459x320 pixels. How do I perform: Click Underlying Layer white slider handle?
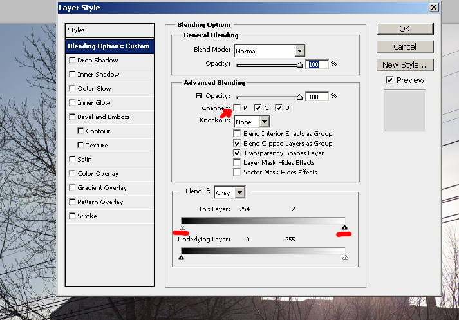pyautogui.click(x=345, y=258)
